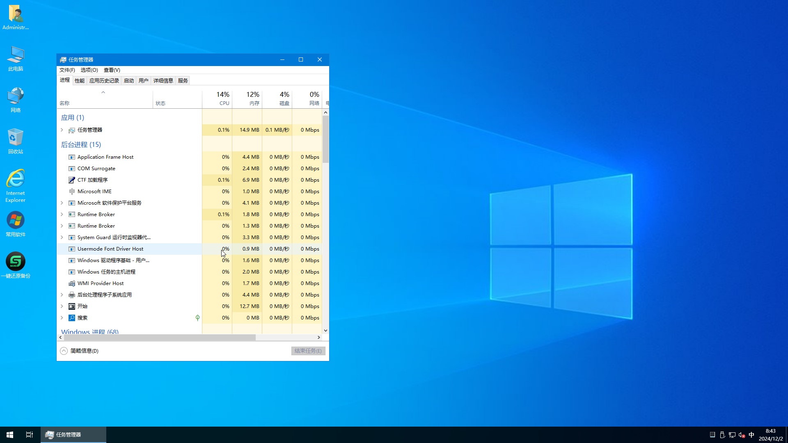The image size is (788, 443).
Task: Expand 后台处理程序子系统应用 row
Action: [62, 295]
